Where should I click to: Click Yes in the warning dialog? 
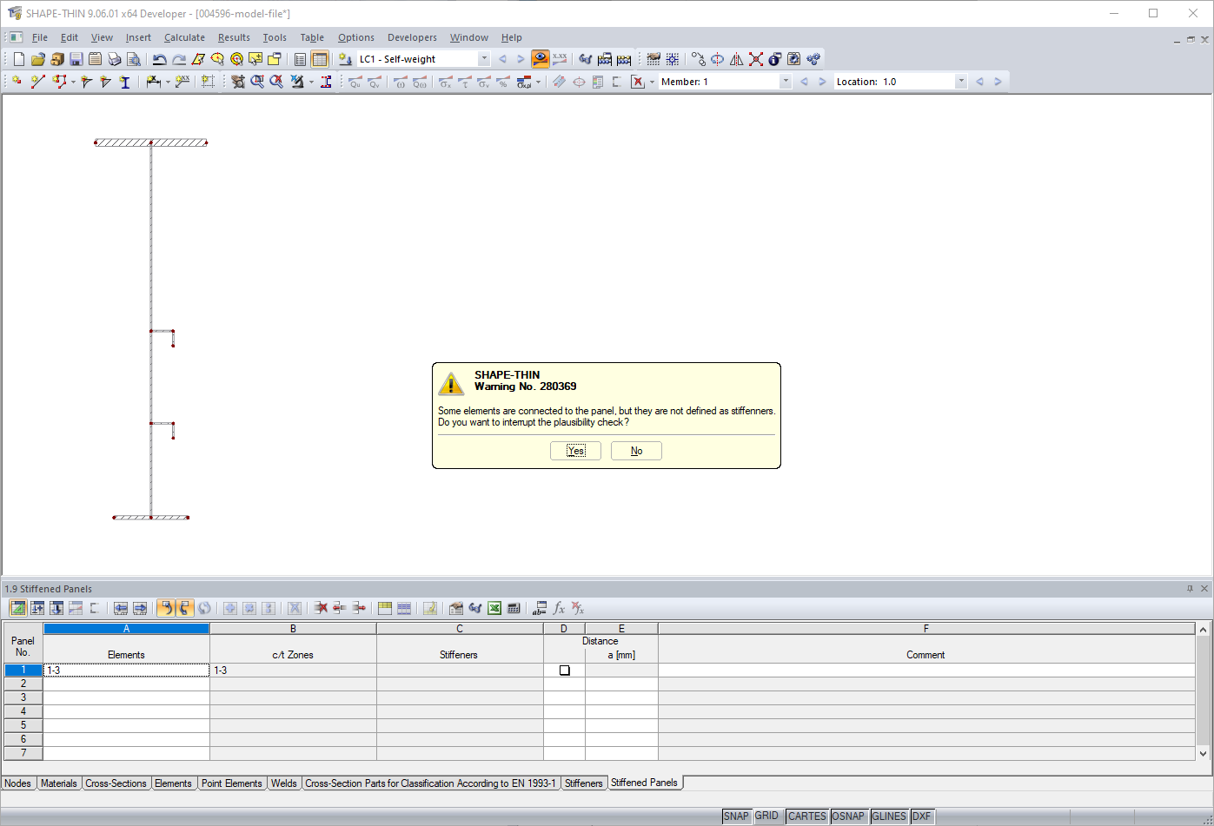pos(574,450)
